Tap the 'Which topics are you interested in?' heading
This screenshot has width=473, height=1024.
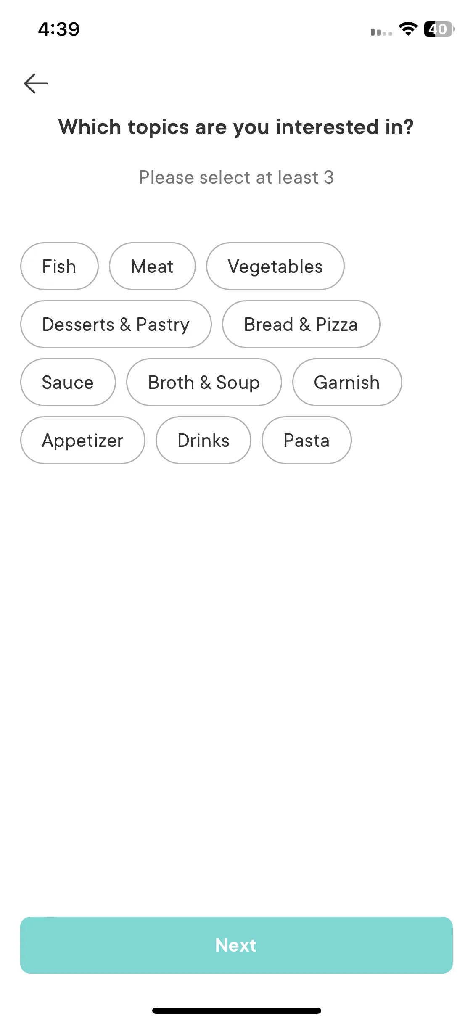236,127
